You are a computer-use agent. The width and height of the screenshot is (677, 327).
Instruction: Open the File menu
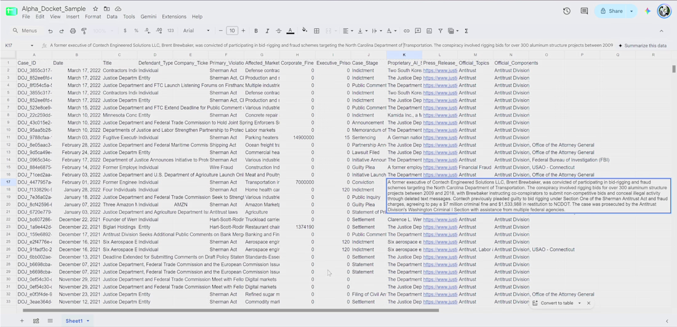[x=26, y=17]
